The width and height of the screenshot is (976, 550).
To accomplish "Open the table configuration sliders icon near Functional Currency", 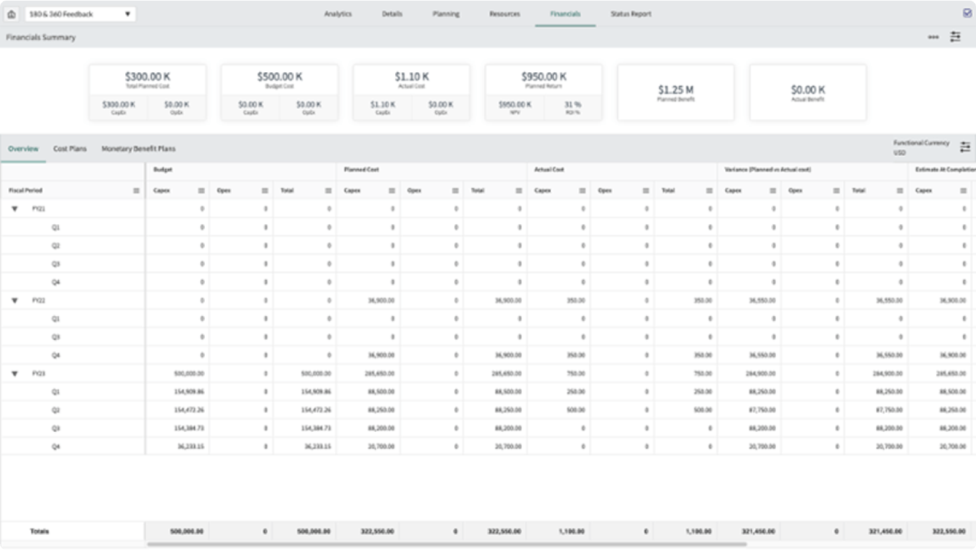I will tap(966, 147).
